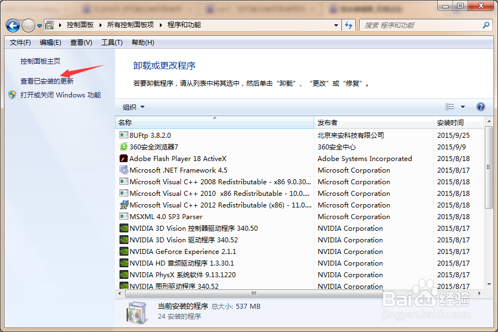Click NVIDIA GeForce Experience icon
This screenshot has width=498, height=332.
coord(123,251)
